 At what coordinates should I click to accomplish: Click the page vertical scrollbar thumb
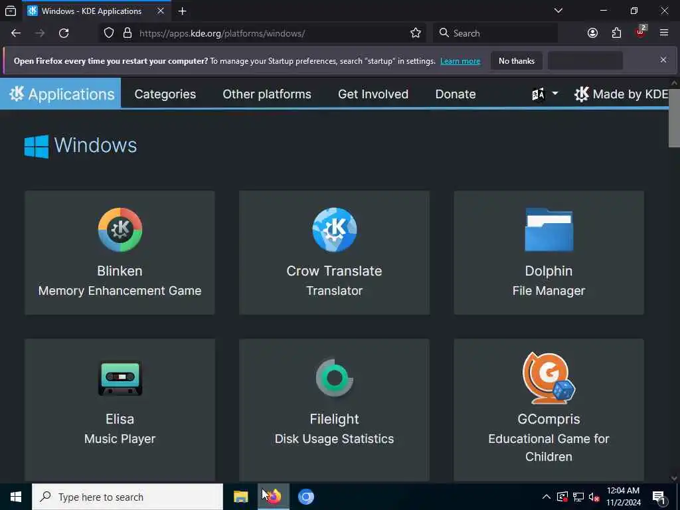click(674, 118)
